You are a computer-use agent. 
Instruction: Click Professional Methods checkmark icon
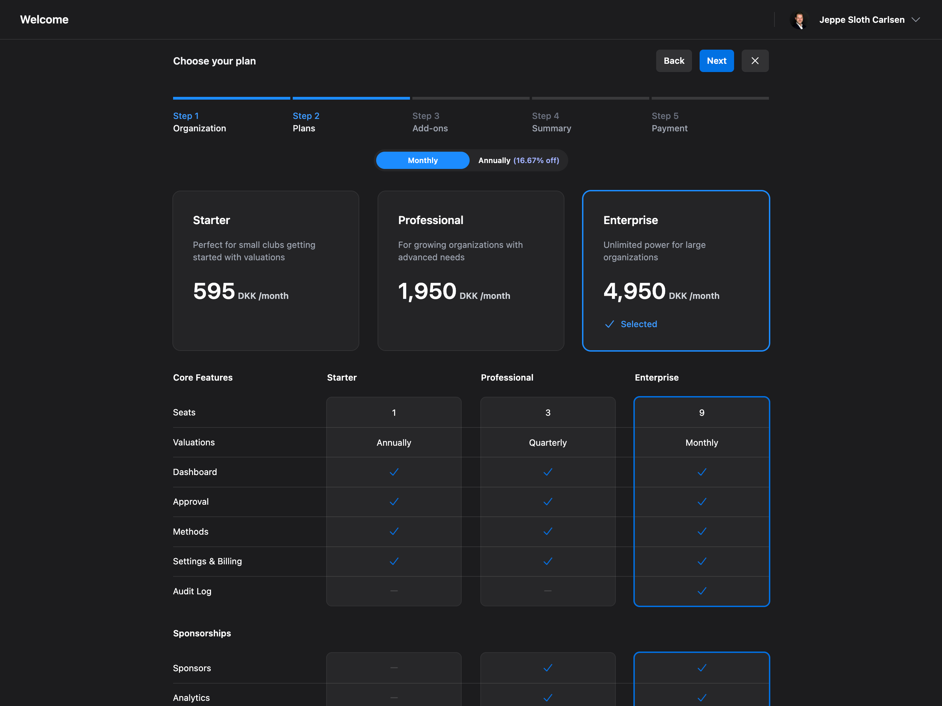548,532
